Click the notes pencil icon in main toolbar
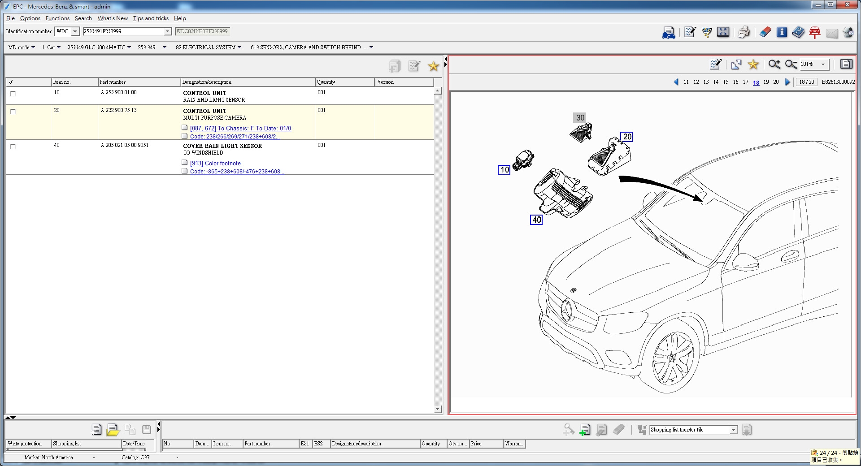Image resolution: width=861 pixels, height=466 pixels. 690,32
